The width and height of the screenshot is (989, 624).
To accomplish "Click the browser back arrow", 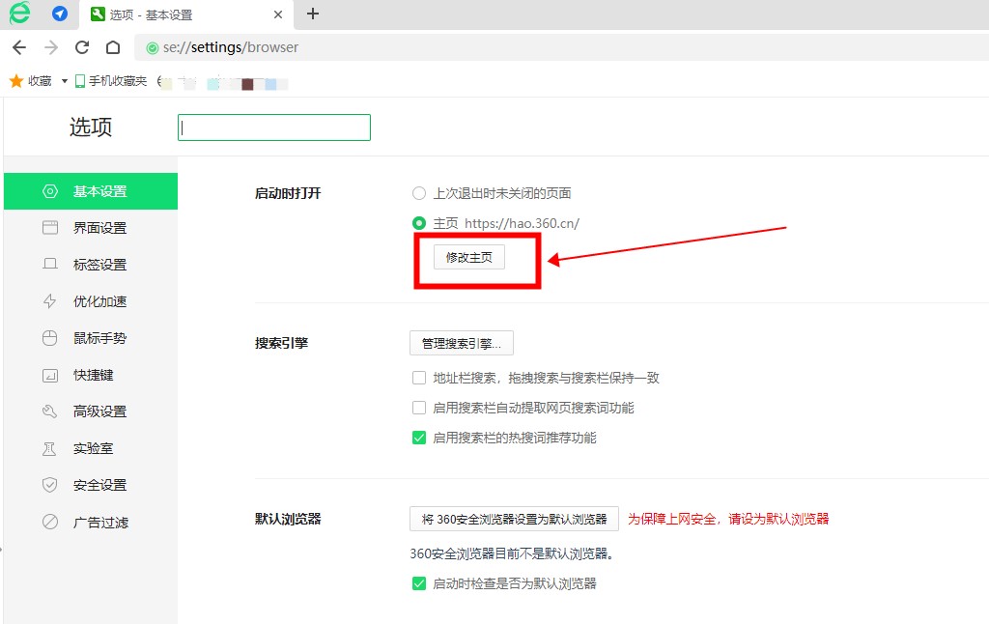I will 19,47.
